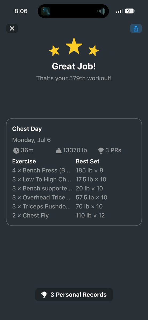Screen dimensions: 148x320
Task: Select the Overhead Trice... exercise row
Action: coord(74,197)
